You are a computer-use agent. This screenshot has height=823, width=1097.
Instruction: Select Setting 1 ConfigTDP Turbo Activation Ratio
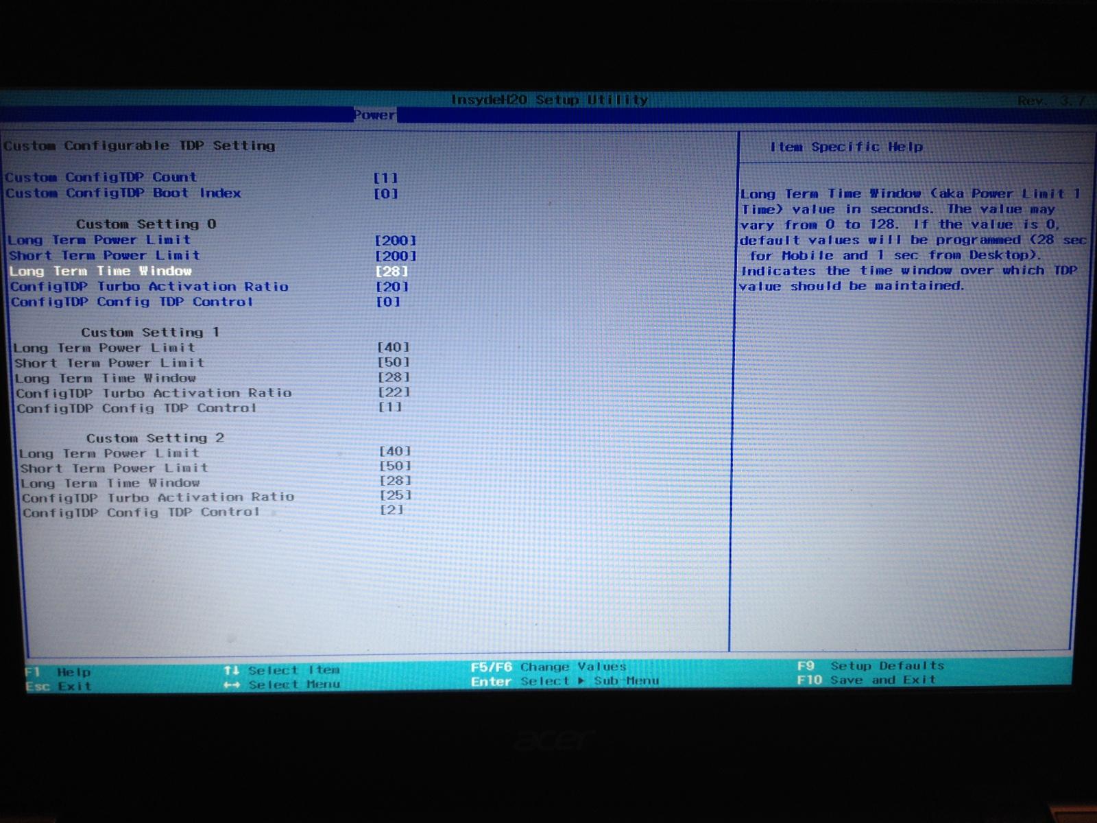tap(154, 393)
